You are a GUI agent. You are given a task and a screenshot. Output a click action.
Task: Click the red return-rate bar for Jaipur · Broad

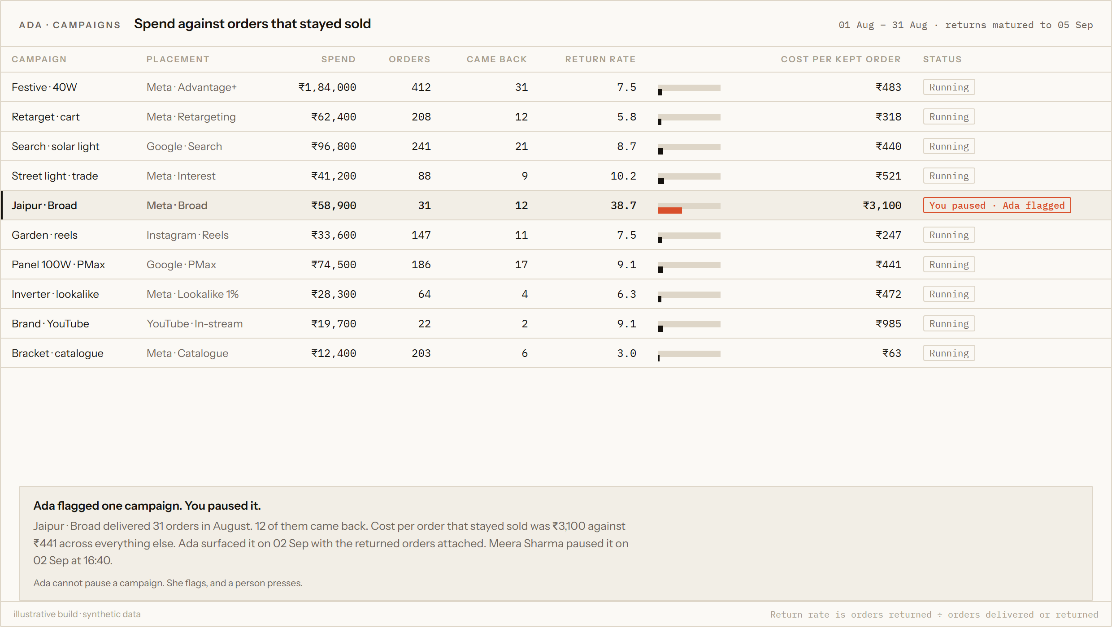click(669, 210)
